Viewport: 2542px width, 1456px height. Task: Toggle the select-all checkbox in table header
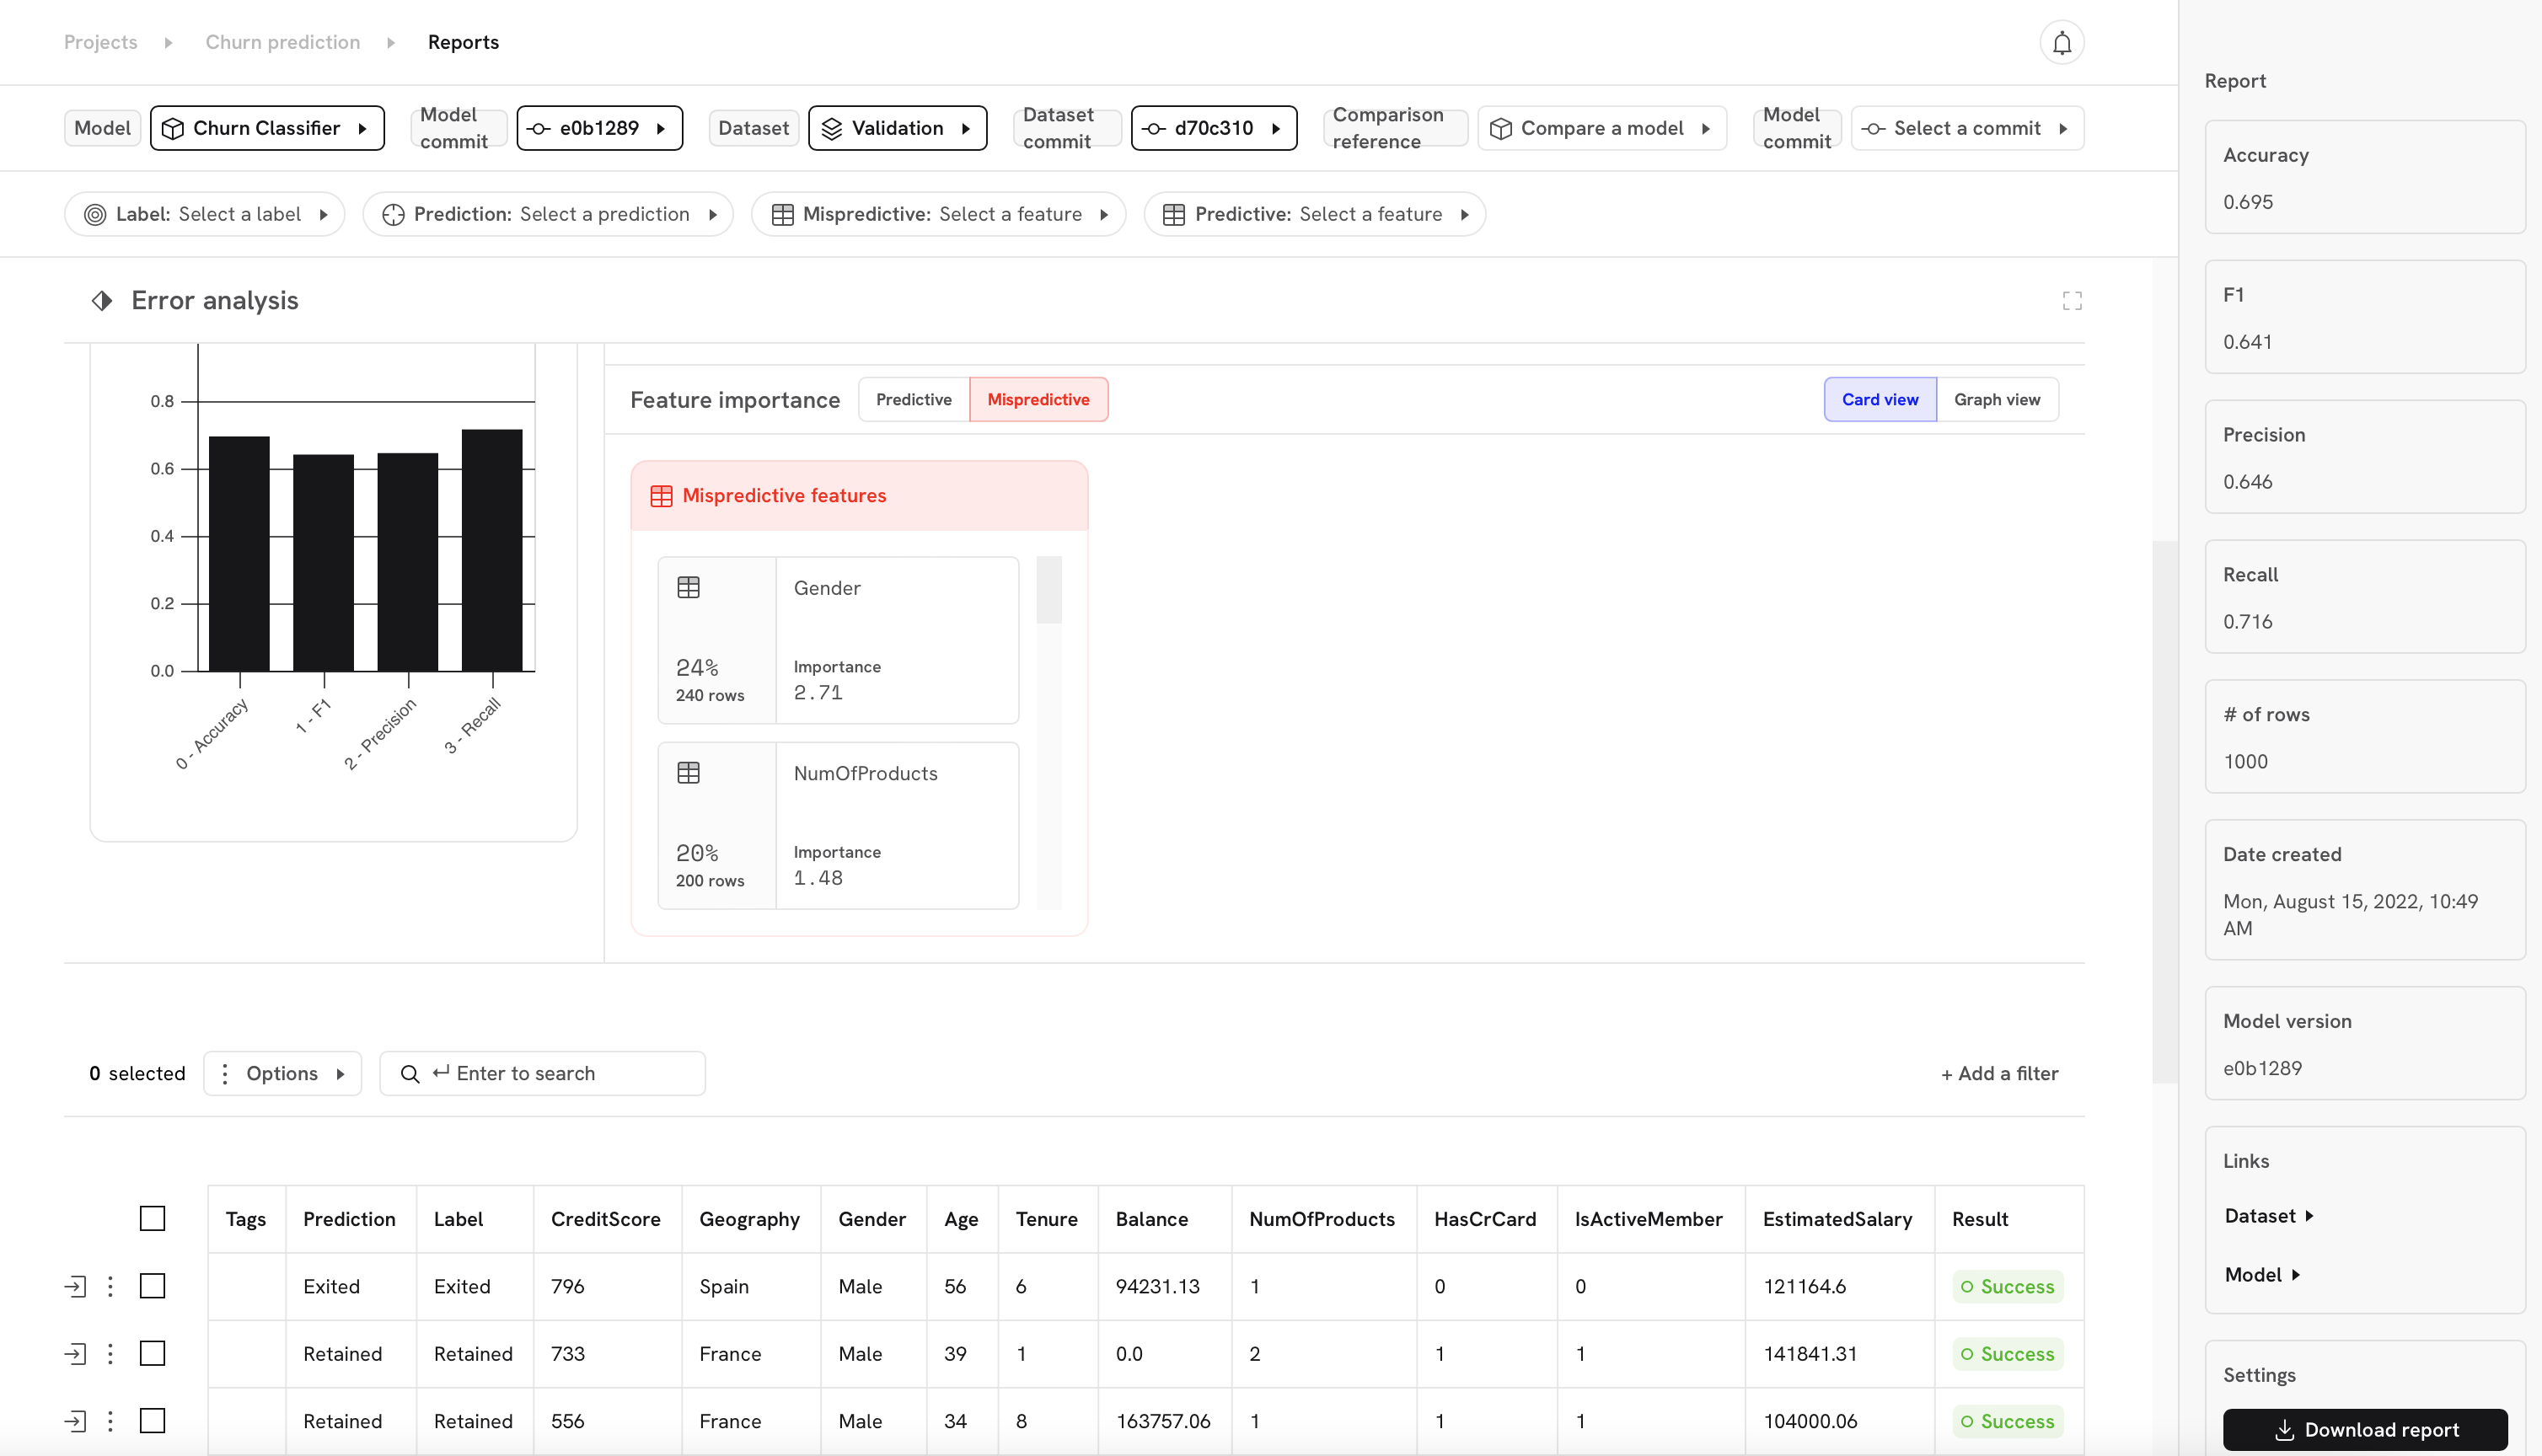point(152,1219)
